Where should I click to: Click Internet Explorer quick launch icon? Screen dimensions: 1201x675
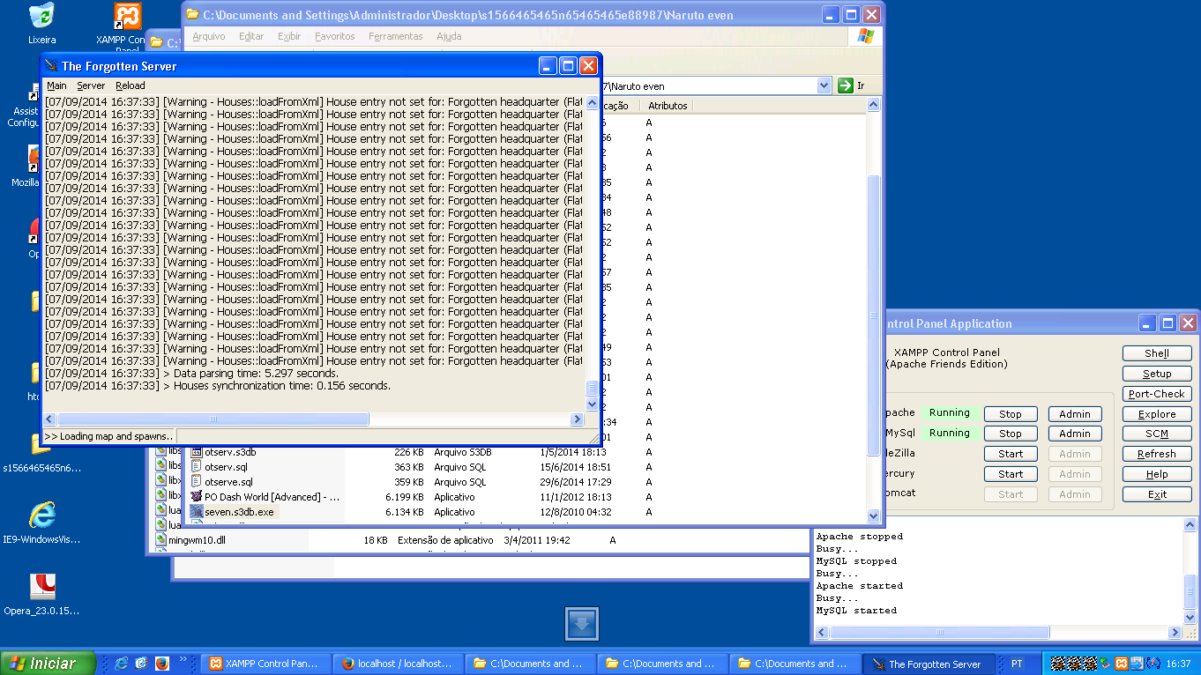pyautogui.click(x=122, y=664)
